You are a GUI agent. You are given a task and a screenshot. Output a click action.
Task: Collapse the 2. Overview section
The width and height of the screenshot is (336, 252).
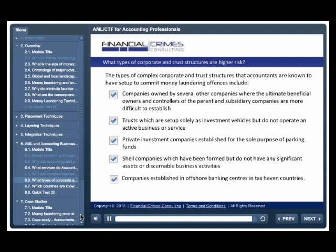click(17, 46)
